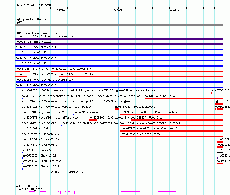Click the red nsv6358605 variant bar
Screen dimensions: 230x195
(93, 120)
